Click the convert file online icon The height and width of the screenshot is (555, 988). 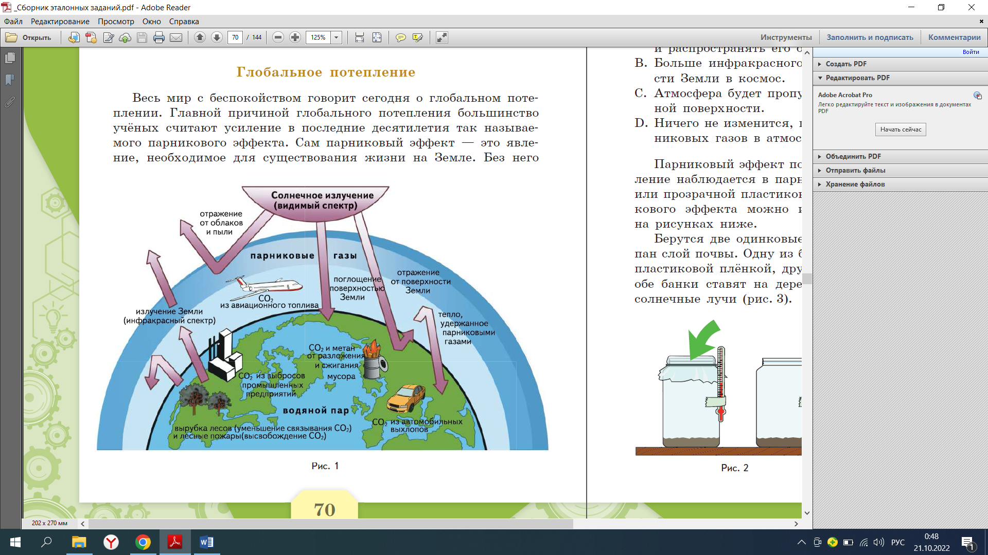pos(74,38)
